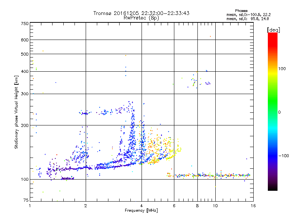
Task: Click the x-axis tick label '8'
Action: coord(197,206)
